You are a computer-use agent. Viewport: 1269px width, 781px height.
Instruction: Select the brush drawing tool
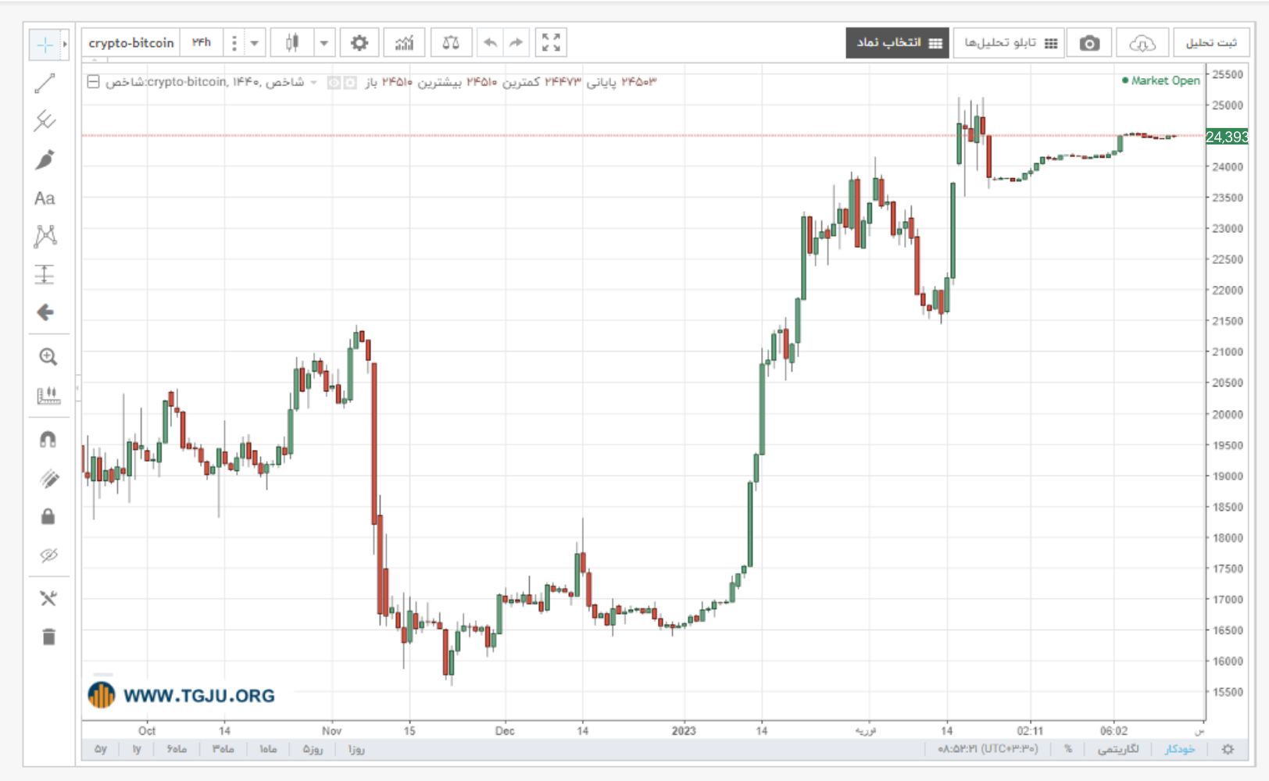click(x=45, y=159)
